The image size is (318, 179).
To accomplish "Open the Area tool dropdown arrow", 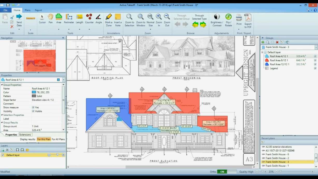I will pos(59,29).
